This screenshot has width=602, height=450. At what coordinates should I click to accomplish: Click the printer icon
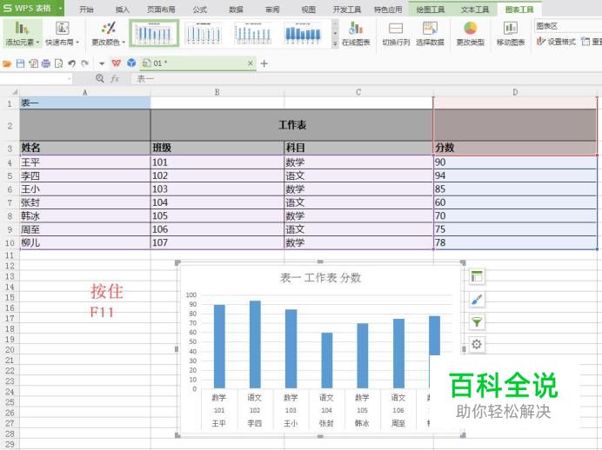click(x=46, y=63)
